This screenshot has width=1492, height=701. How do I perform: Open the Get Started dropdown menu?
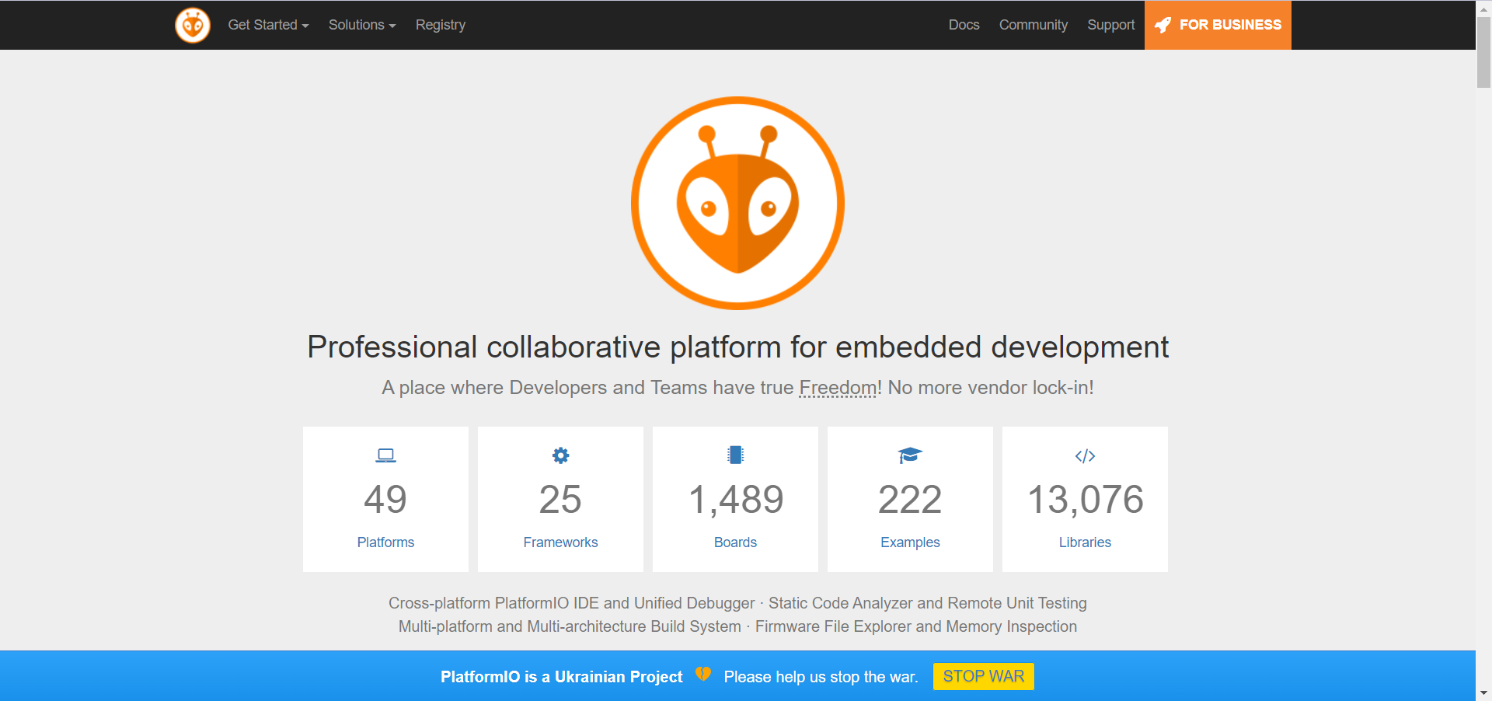[268, 25]
